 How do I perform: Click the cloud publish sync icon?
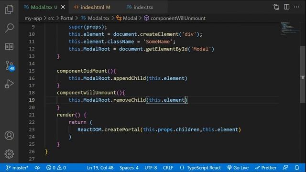37,168
